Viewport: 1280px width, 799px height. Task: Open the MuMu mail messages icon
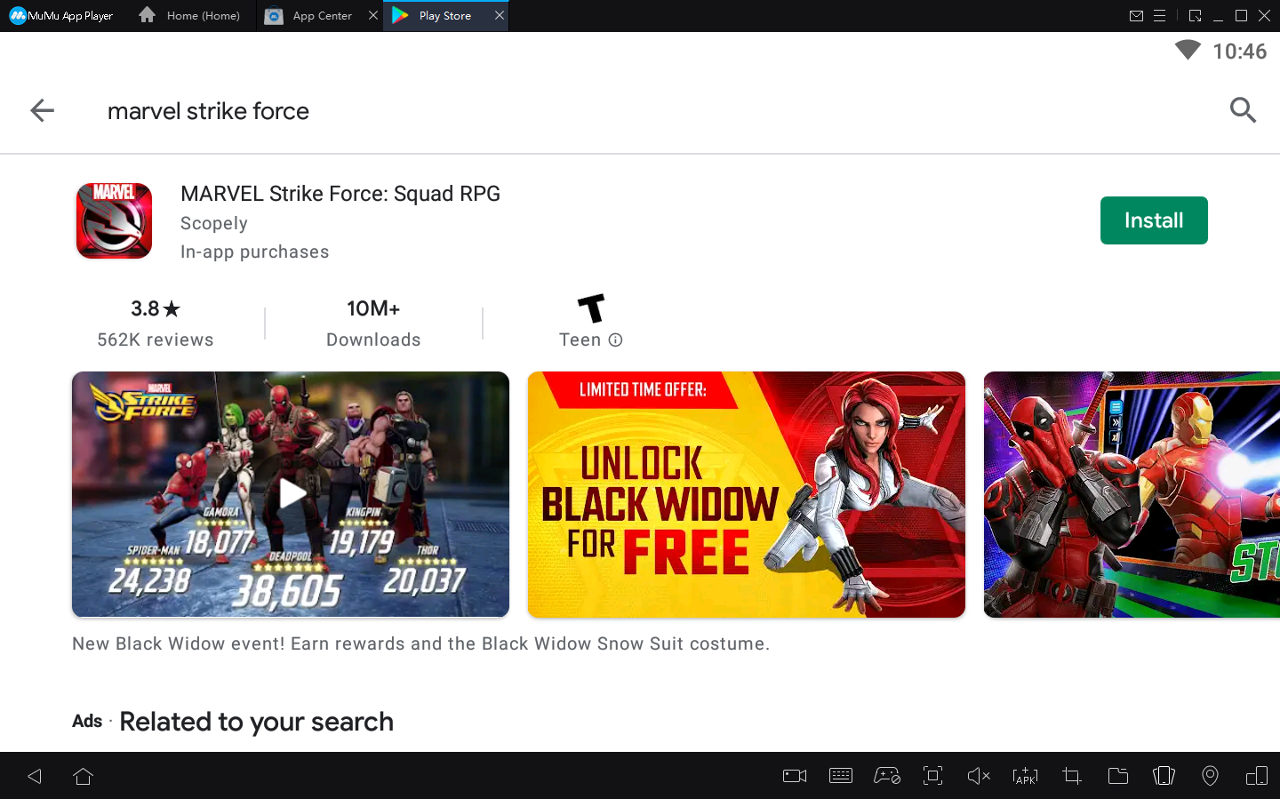click(x=1136, y=16)
